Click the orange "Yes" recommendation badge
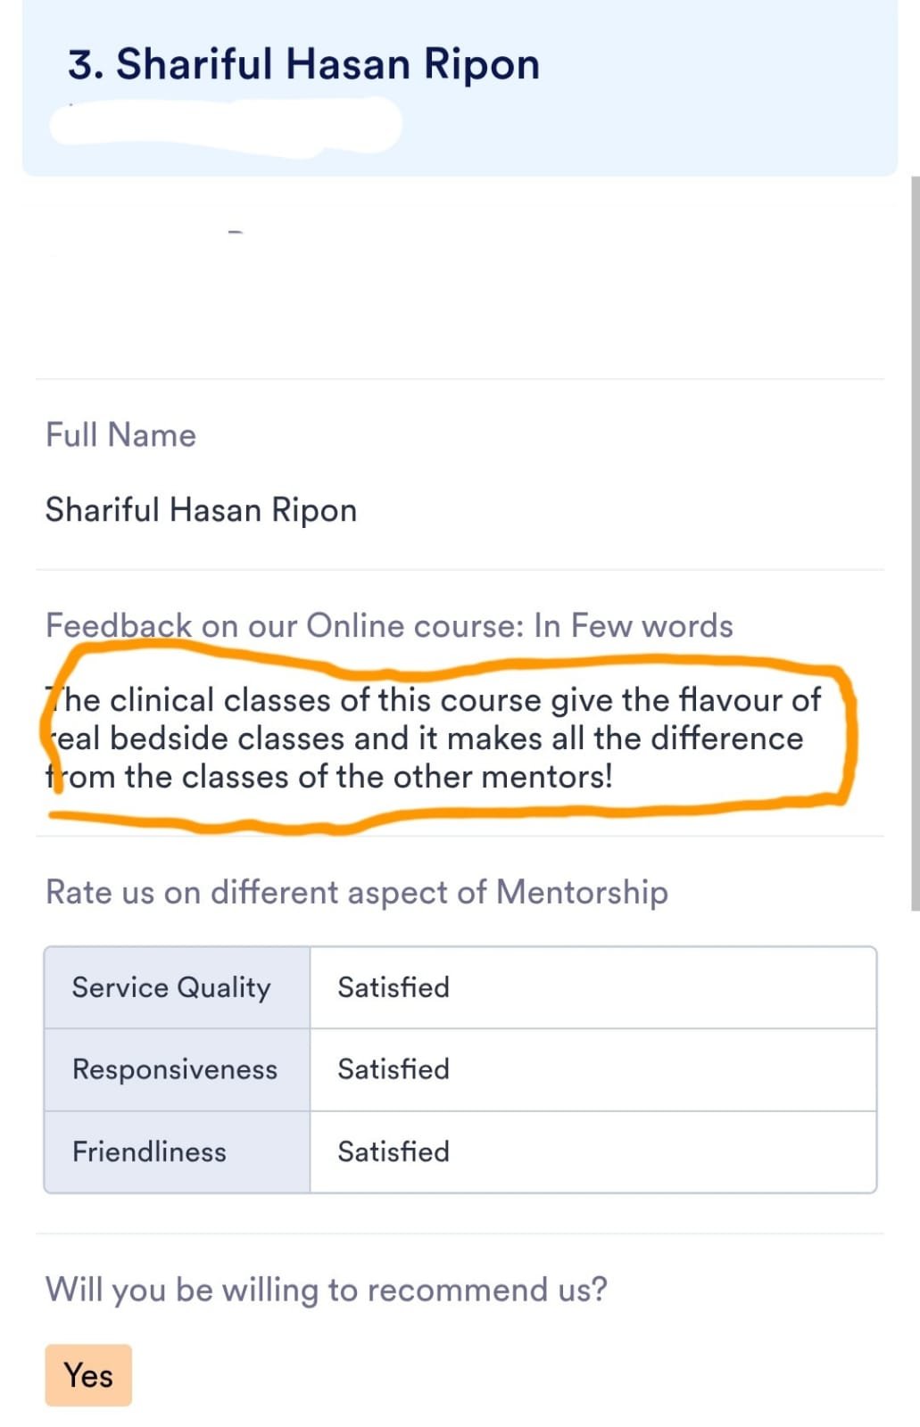Image resolution: width=920 pixels, height=1427 pixels. point(88,1374)
